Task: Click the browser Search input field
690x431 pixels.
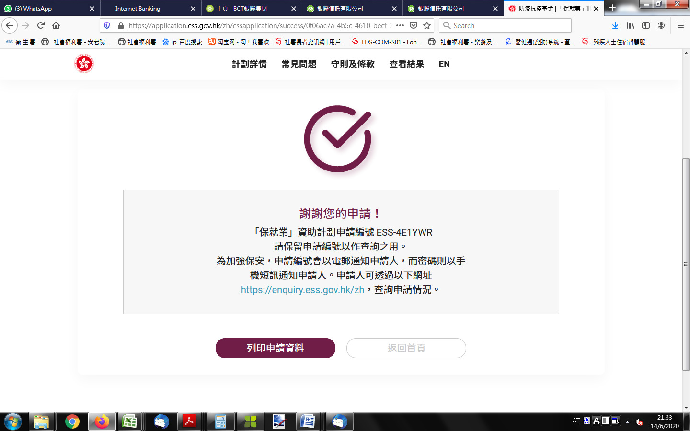Action: (505, 25)
